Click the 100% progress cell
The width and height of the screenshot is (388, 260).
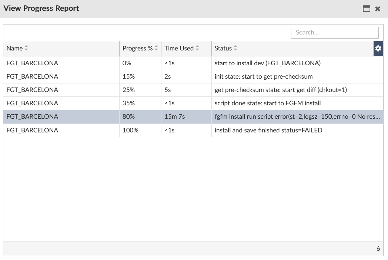[x=130, y=130]
